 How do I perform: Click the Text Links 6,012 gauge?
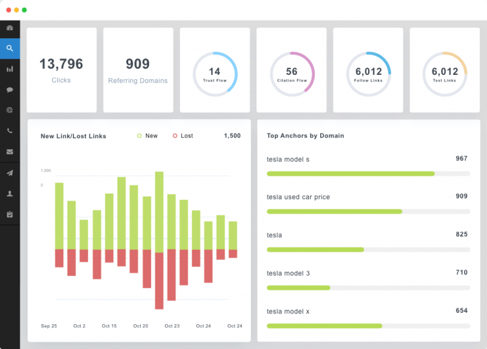click(445, 74)
